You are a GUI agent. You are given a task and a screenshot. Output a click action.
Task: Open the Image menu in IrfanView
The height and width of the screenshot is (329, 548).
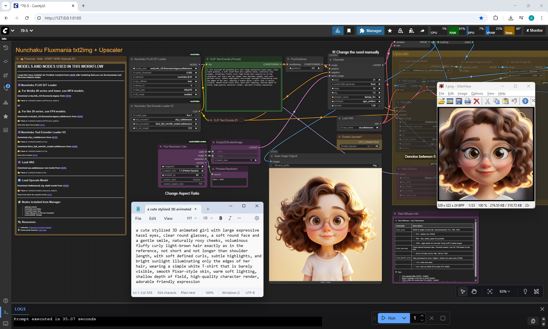(462, 93)
